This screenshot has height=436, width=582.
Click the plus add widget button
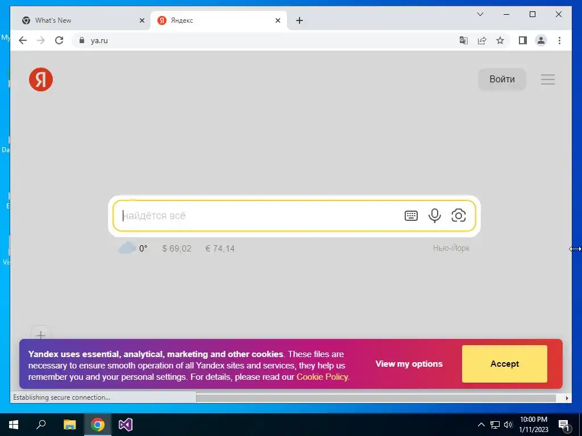(x=41, y=335)
